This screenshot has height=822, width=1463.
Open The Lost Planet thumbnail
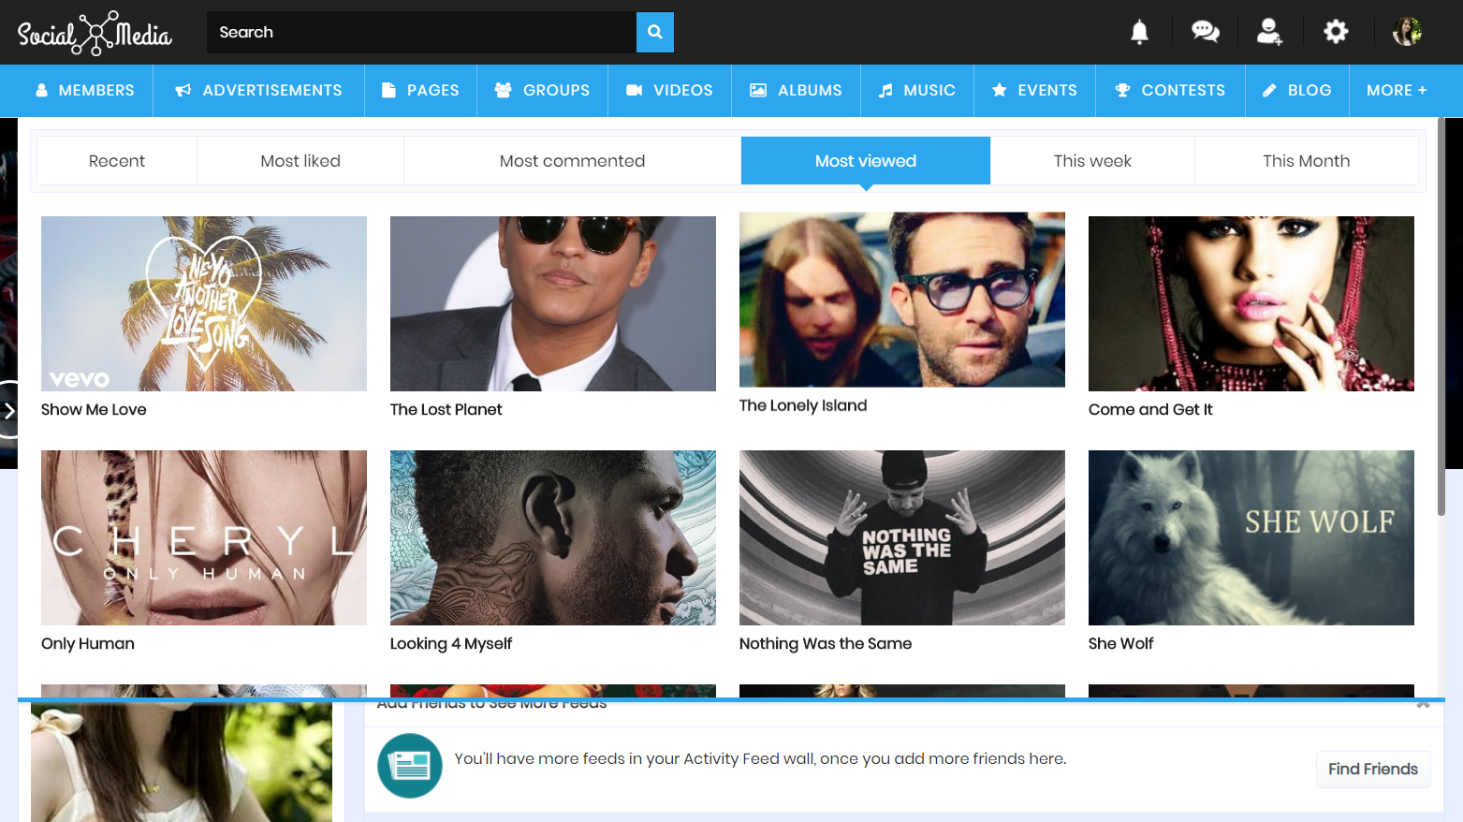(553, 303)
